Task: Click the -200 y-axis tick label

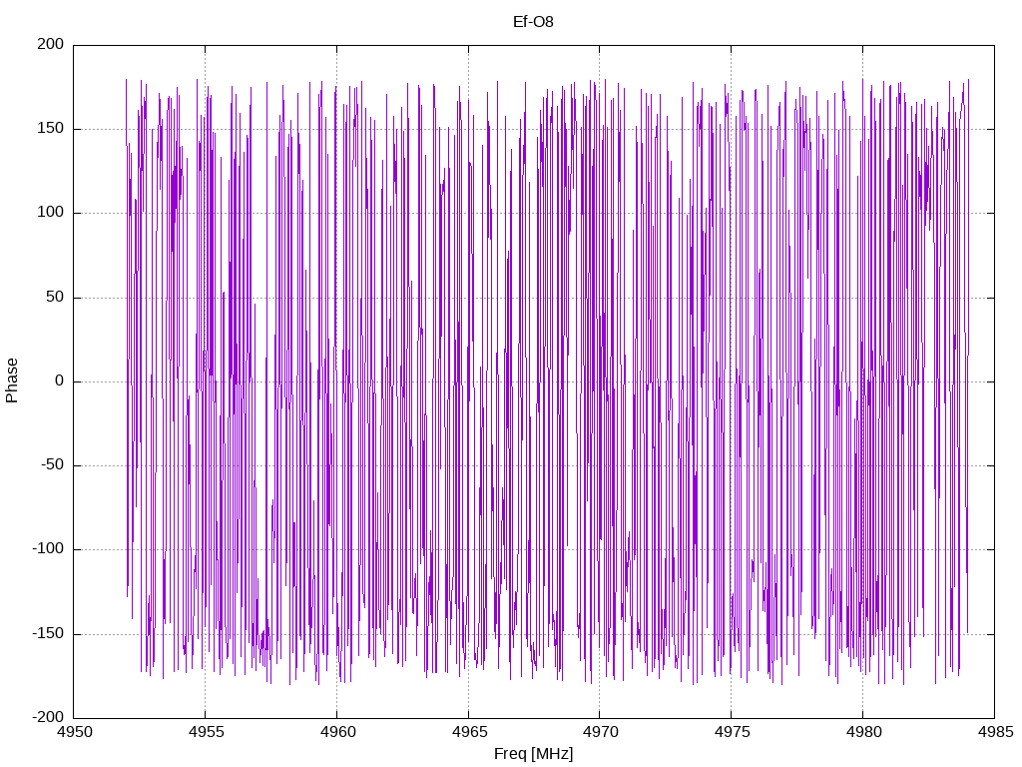Action: pyautogui.click(x=48, y=717)
